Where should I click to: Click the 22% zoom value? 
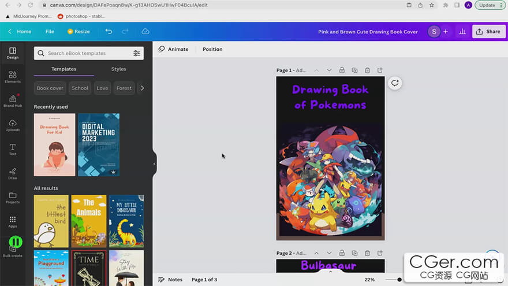pyautogui.click(x=369, y=280)
